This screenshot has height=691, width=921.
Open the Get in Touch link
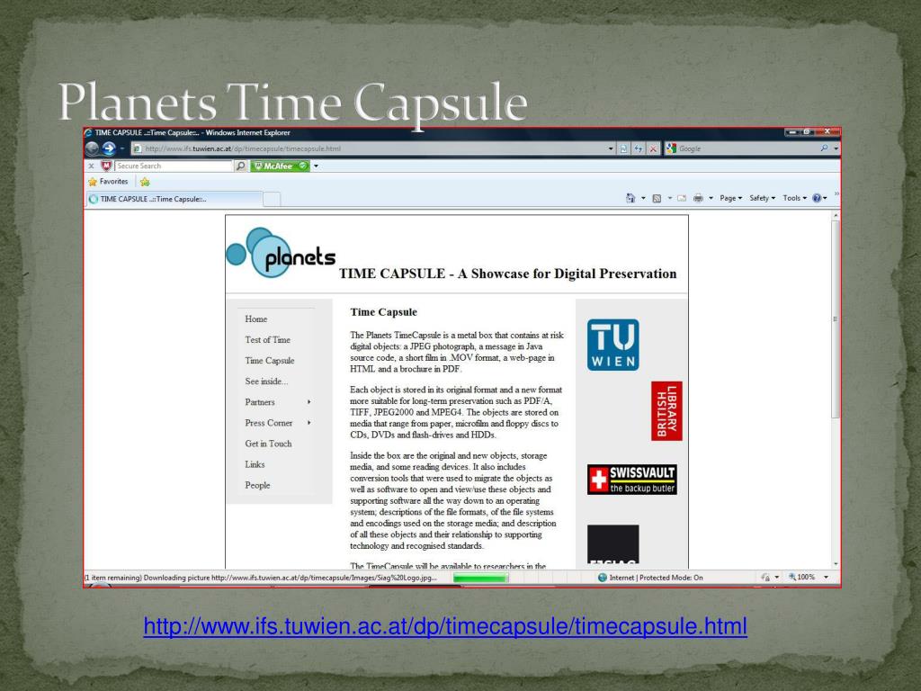click(x=268, y=444)
